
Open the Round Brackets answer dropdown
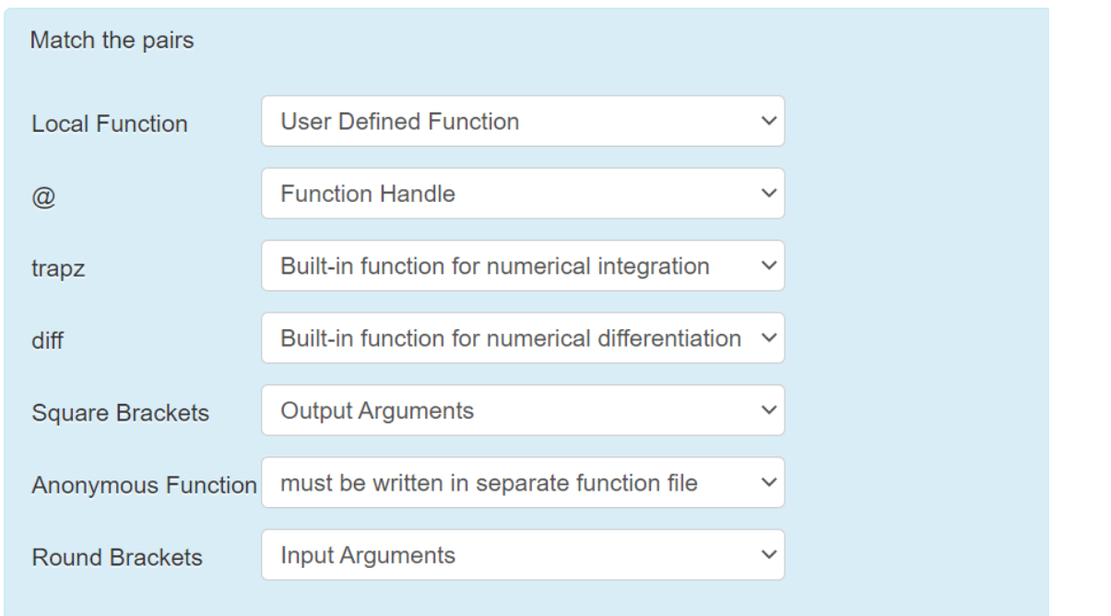[521, 551]
